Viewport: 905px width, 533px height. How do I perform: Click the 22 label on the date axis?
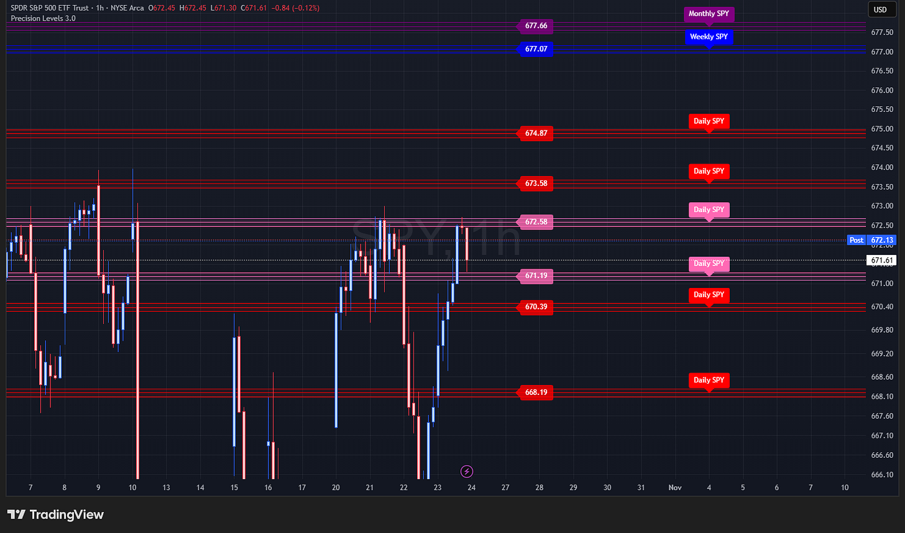tap(403, 488)
